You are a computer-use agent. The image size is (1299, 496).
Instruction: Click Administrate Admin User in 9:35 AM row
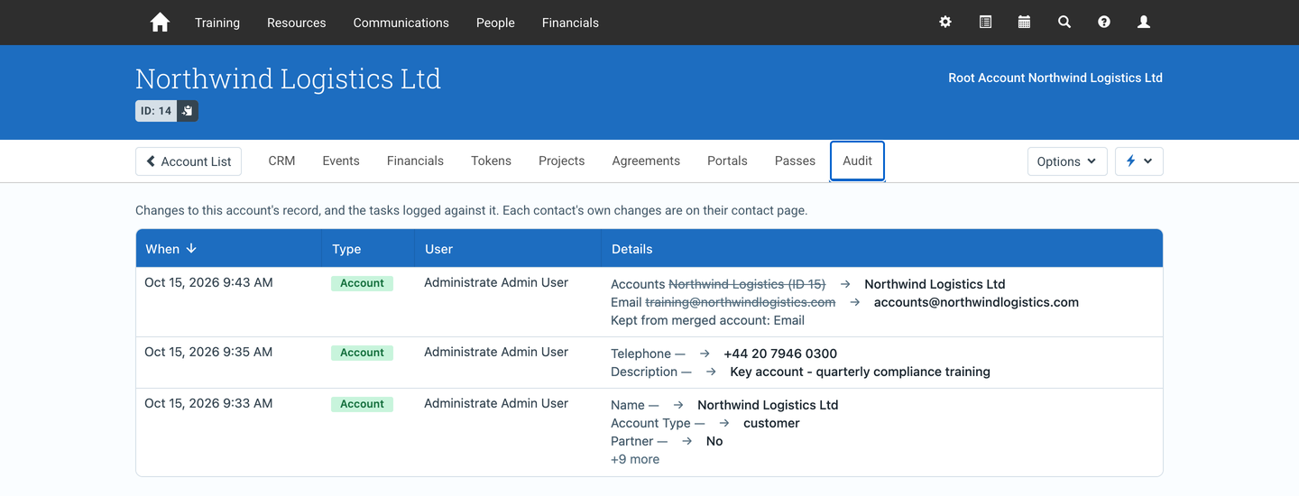click(x=496, y=352)
